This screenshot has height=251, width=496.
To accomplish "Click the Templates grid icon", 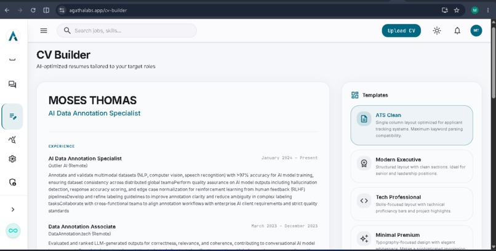I will pyautogui.click(x=355, y=95).
